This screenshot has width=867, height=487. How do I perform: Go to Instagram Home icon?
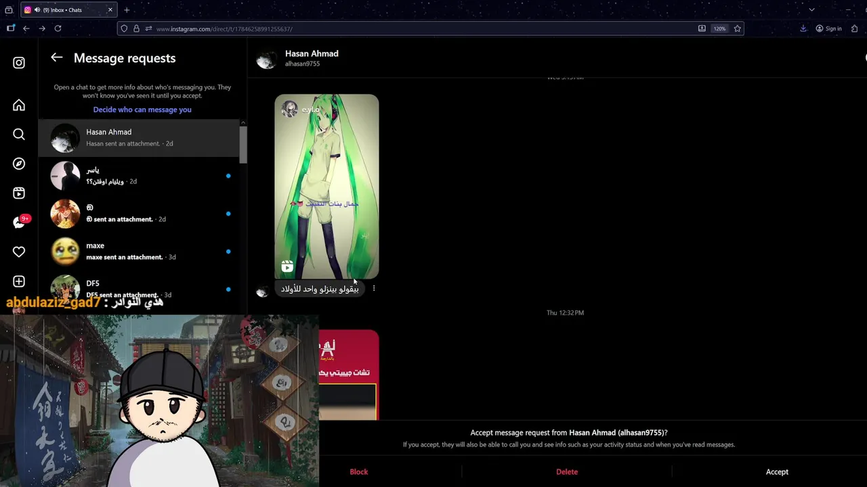pyautogui.click(x=19, y=105)
